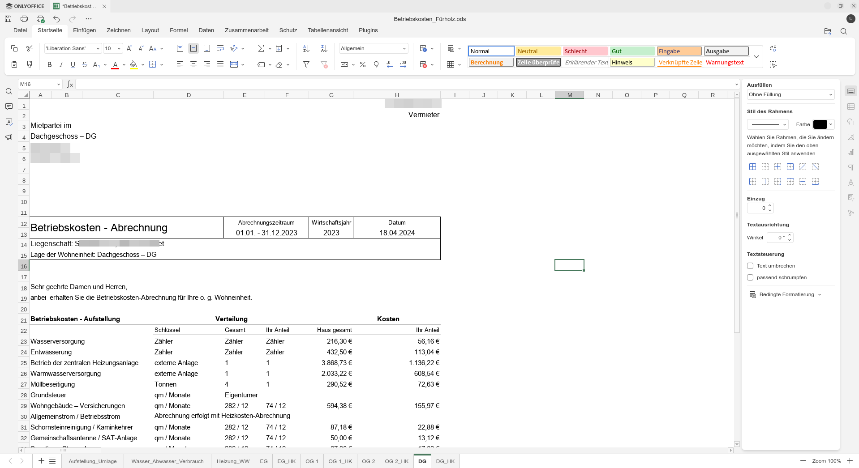Apply the Berechnung cell style

point(491,62)
